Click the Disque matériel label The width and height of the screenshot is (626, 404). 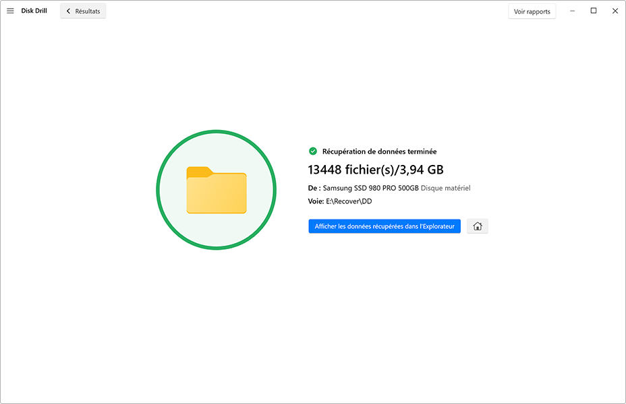pos(445,188)
